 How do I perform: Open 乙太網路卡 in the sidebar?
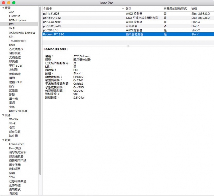pyautogui.click(x=16, y=49)
